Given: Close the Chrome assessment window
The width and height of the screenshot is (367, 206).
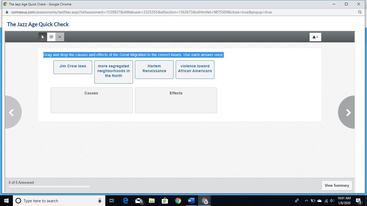Looking at the screenshot, I should pyautogui.click(x=359, y=4).
